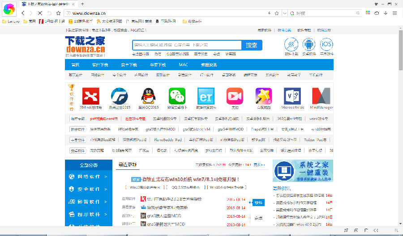The image size is (403, 236).
Task: Click the 'PianoBuddy iPad' link
Action: [x=168, y=140]
